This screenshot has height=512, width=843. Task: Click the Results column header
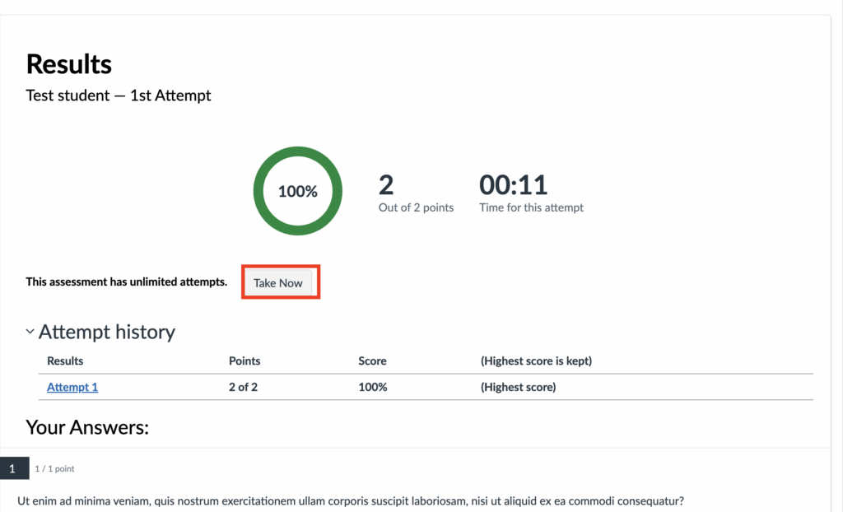(65, 361)
